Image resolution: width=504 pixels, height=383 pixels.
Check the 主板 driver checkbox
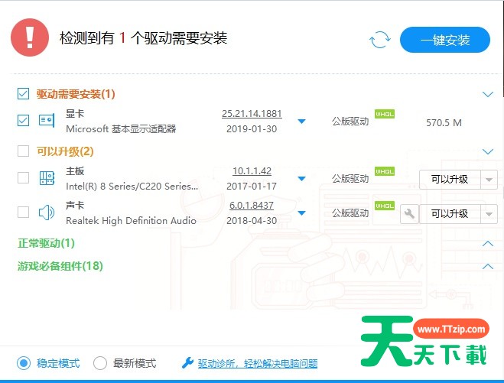pyautogui.click(x=24, y=178)
